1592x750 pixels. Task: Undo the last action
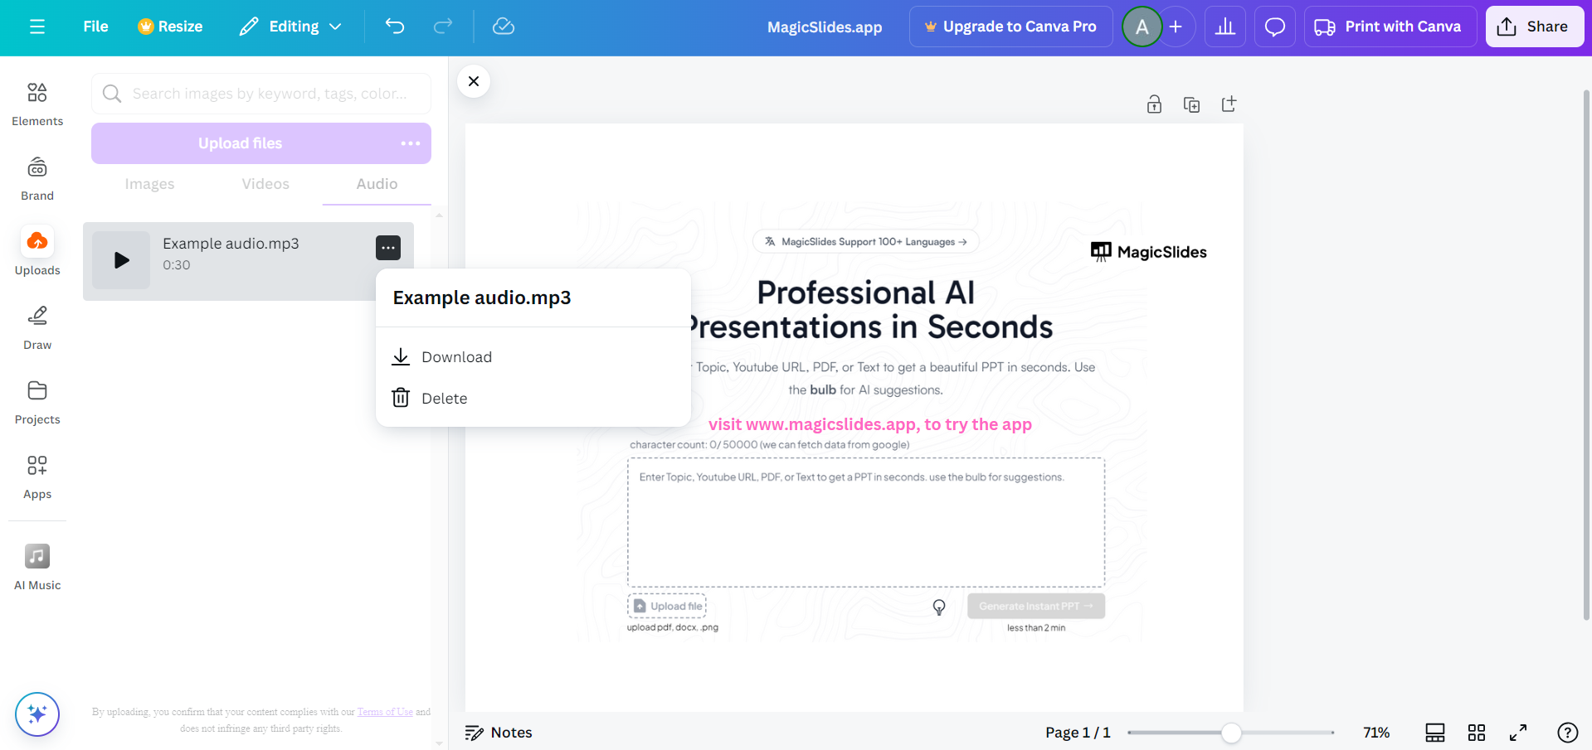[x=395, y=27]
